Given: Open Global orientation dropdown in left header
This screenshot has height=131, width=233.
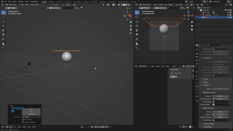Looking at the screenshot, I should (x=56, y=5).
